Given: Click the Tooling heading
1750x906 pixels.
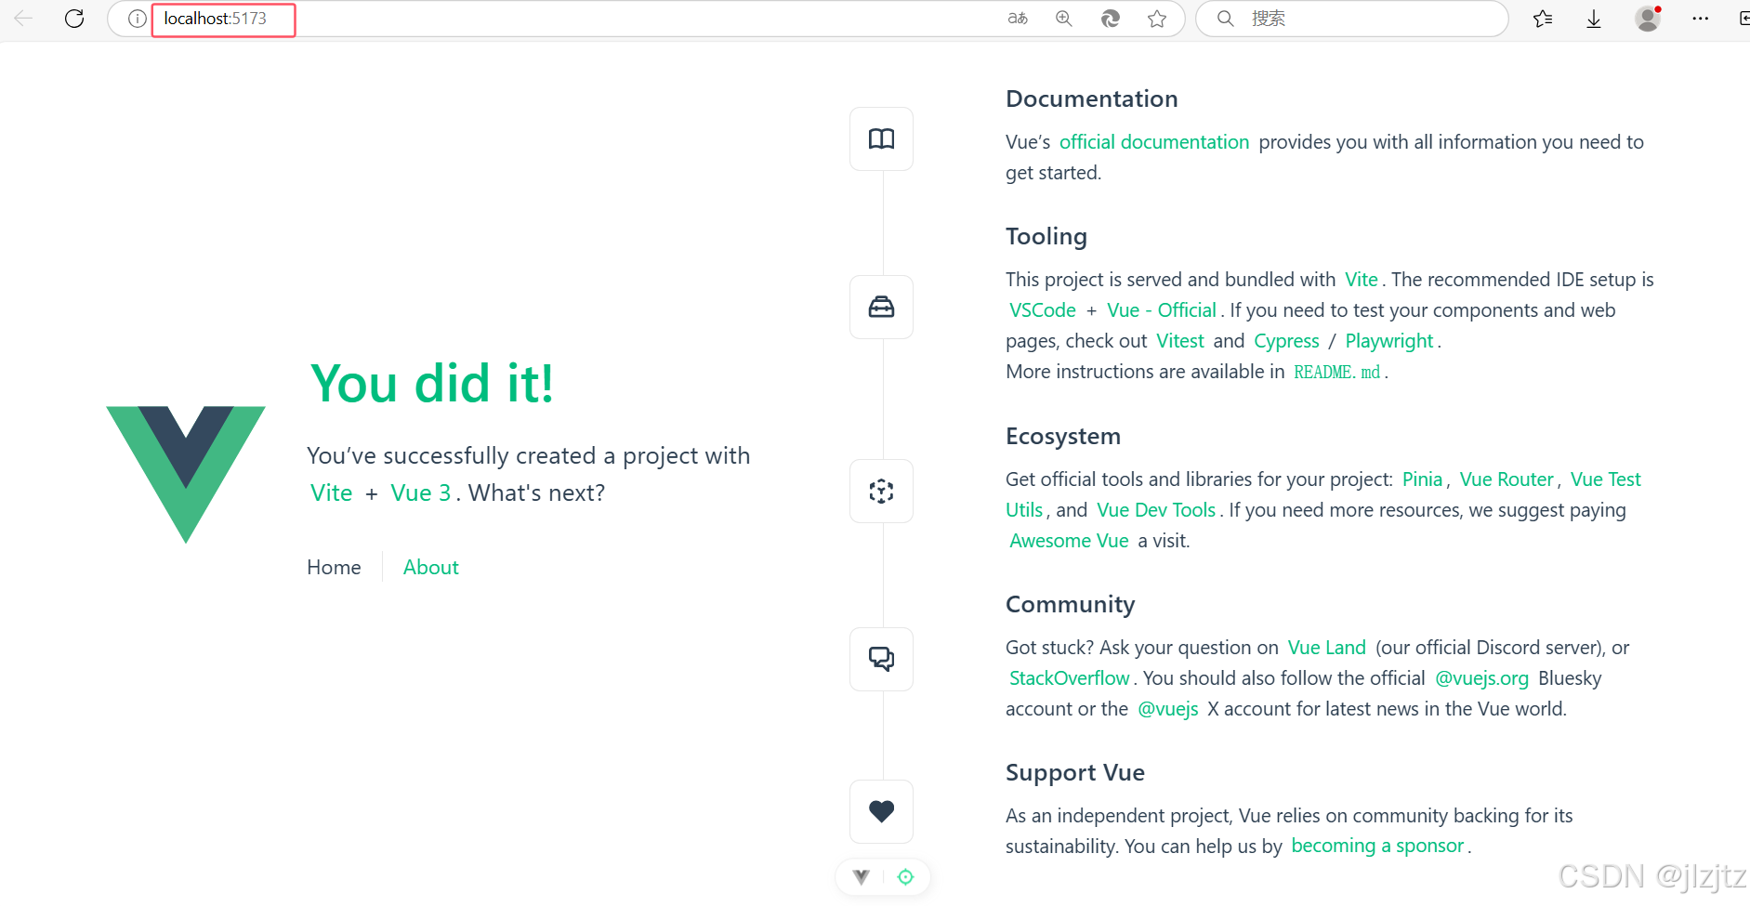Looking at the screenshot, I should click(x=1046, y=236).
